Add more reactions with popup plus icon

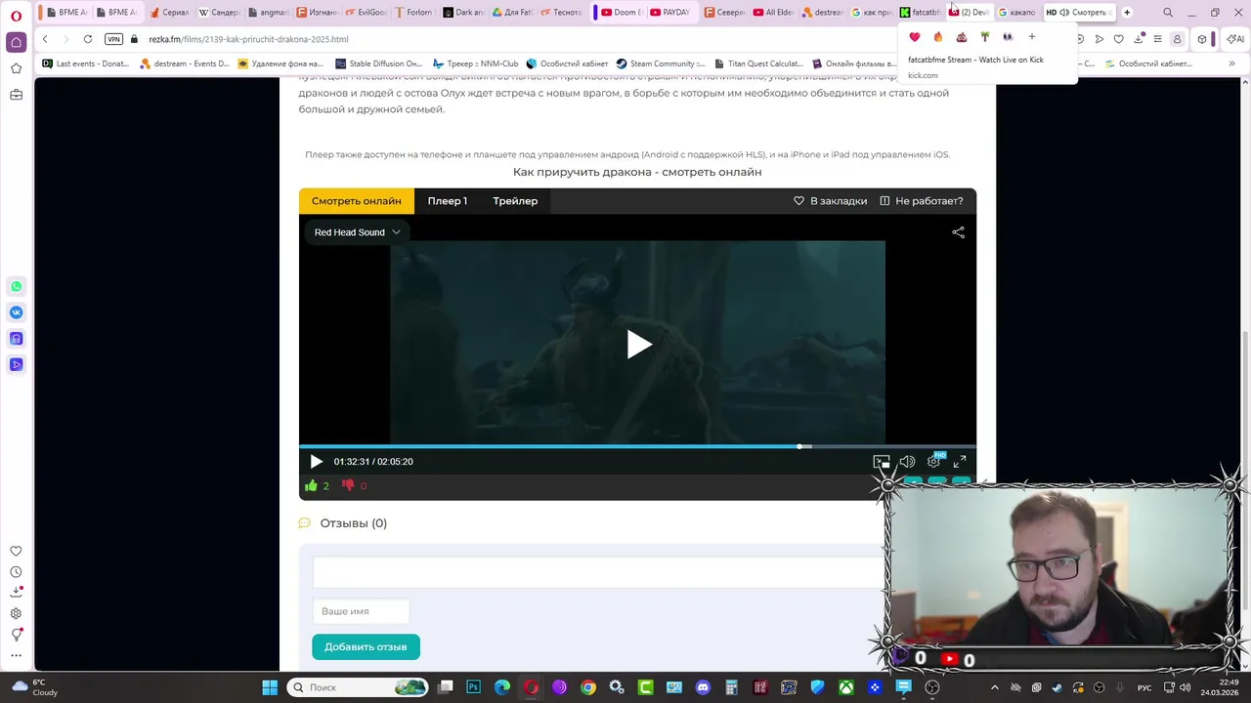click(1031, 37)
